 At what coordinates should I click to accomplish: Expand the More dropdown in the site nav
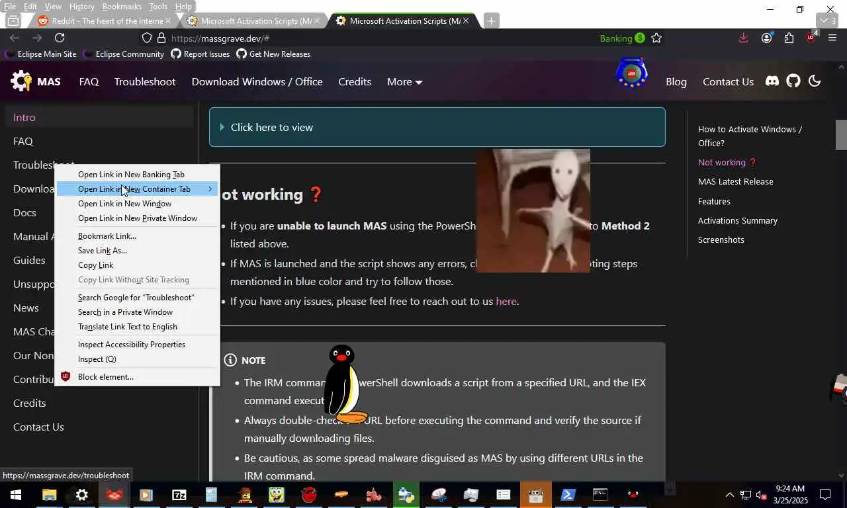tap(404, 82)
